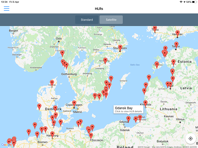Select the pin at Pärnu in Estonia
Viewport: 198px width, 148px height.
[173, 62]
